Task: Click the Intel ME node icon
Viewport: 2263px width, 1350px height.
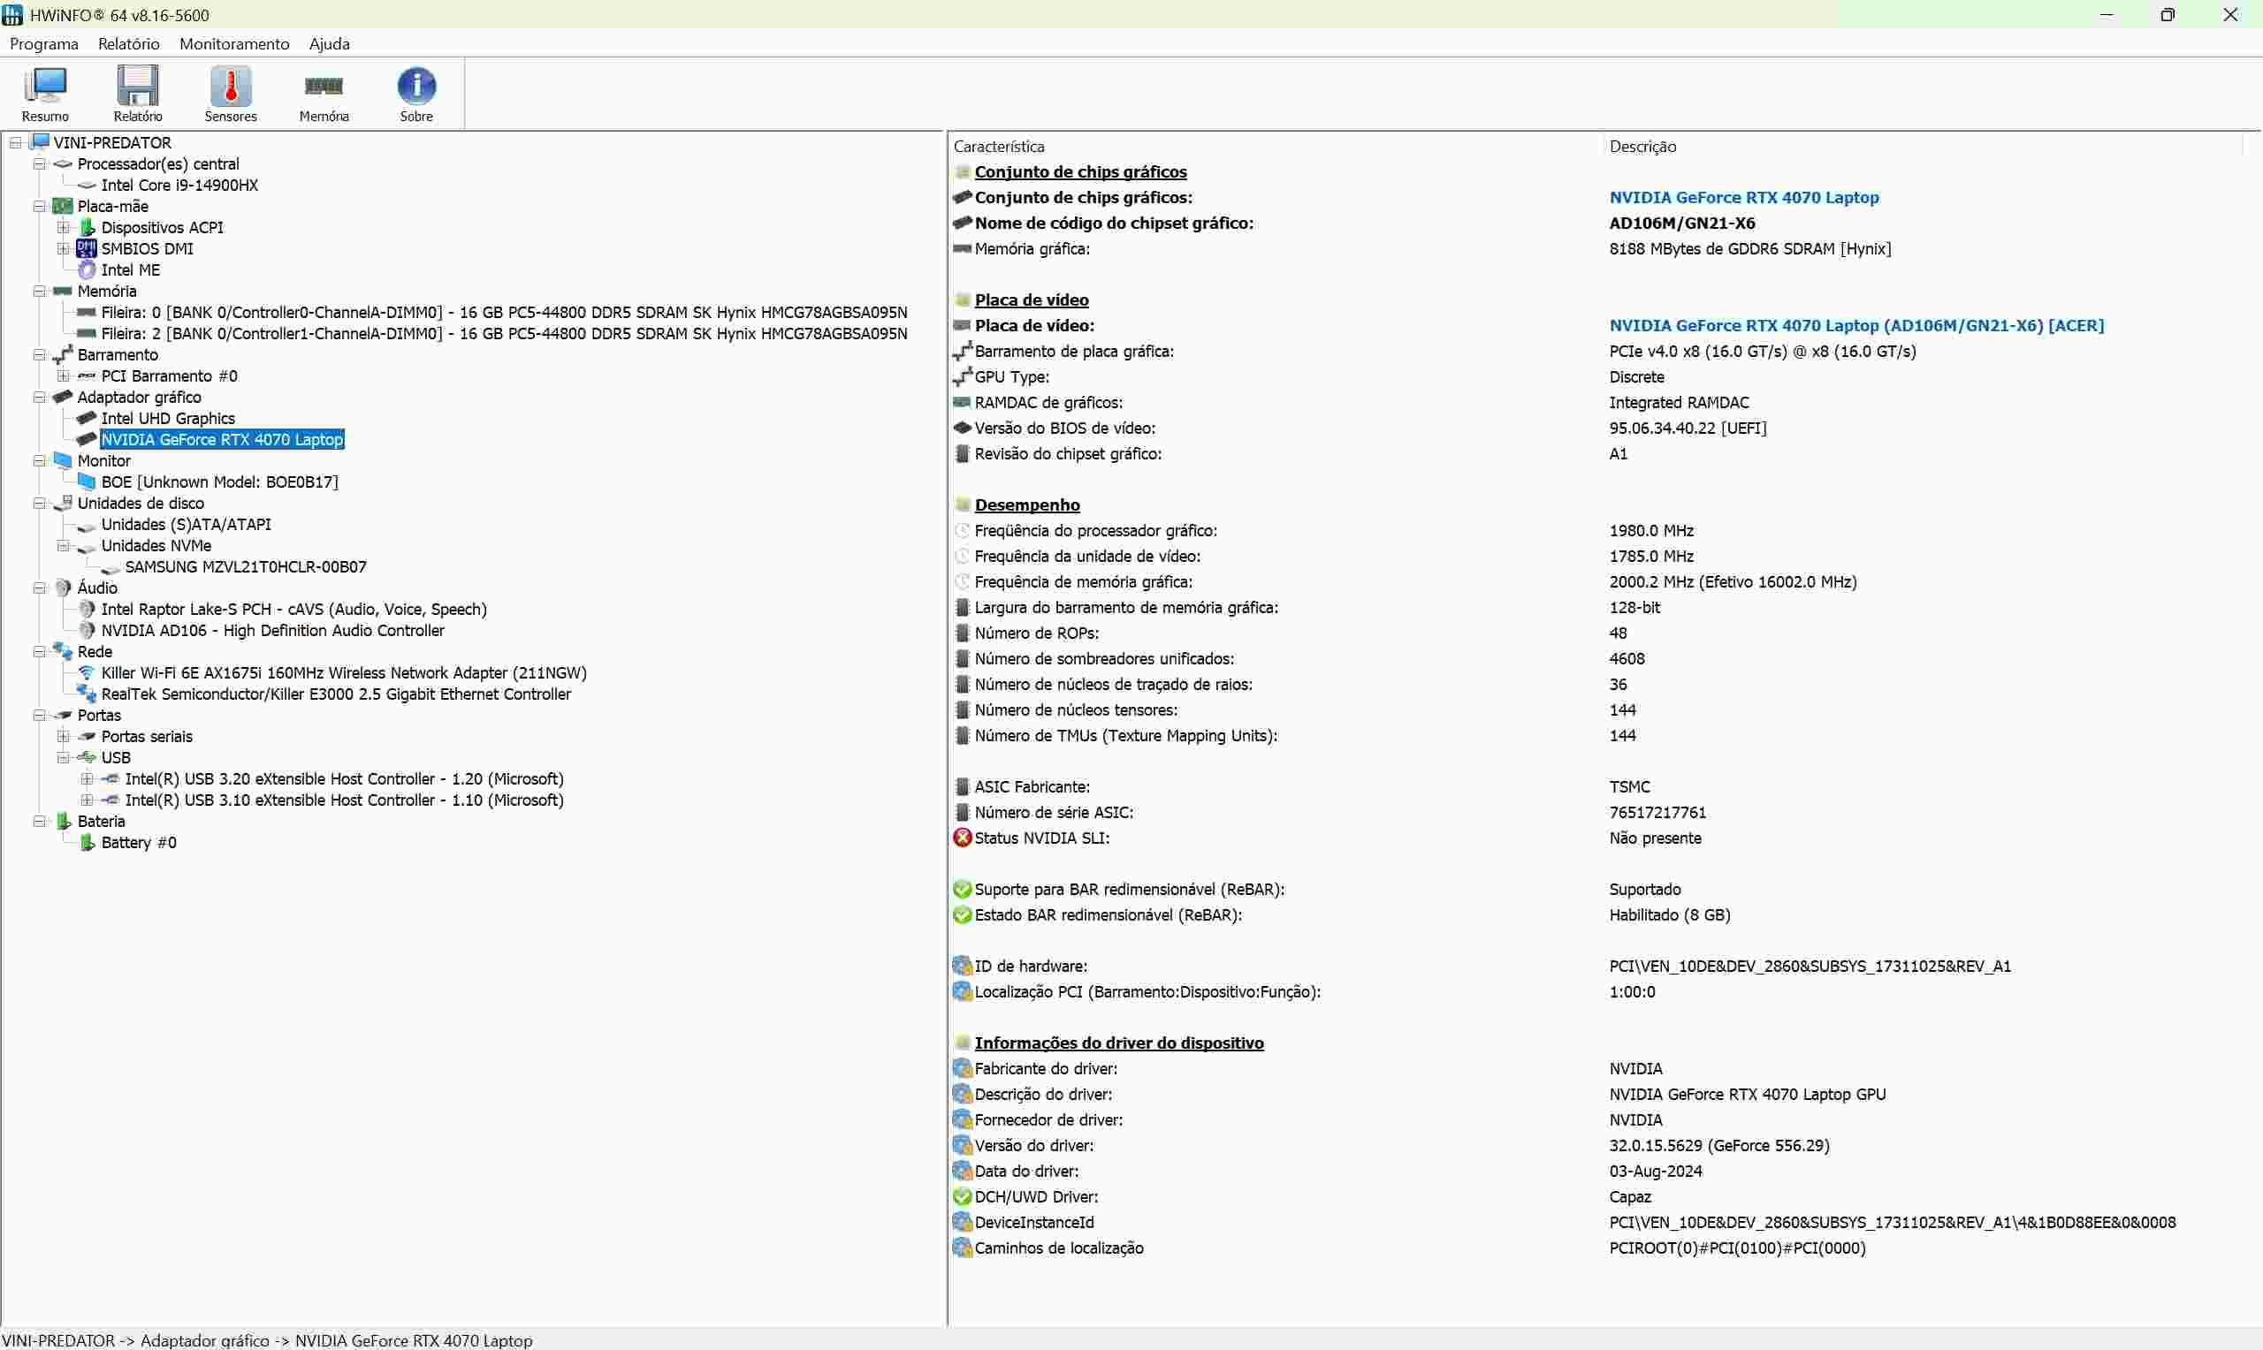Action: pyautogui.click(x=87, y=269)
